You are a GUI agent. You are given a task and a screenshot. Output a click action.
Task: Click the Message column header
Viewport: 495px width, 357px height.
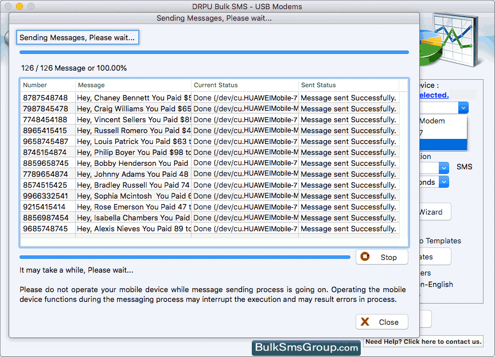[x=133, y=85]
